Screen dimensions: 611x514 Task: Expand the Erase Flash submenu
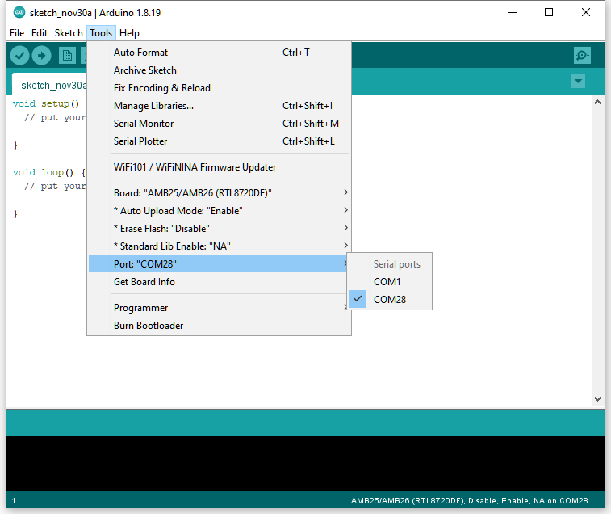[x=220, y=229]
